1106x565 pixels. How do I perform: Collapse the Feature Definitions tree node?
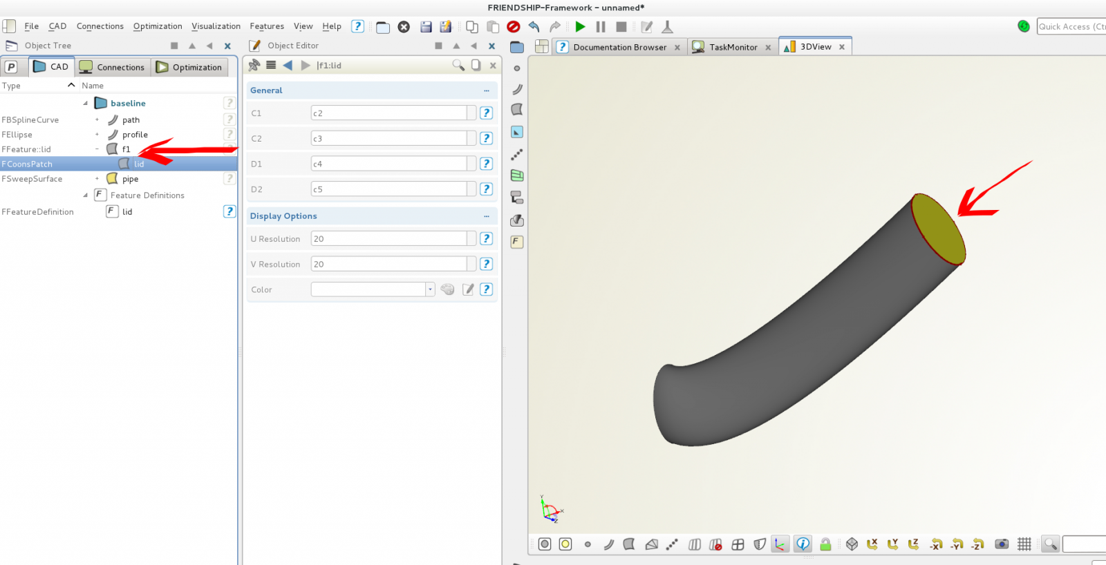(86, 195)
